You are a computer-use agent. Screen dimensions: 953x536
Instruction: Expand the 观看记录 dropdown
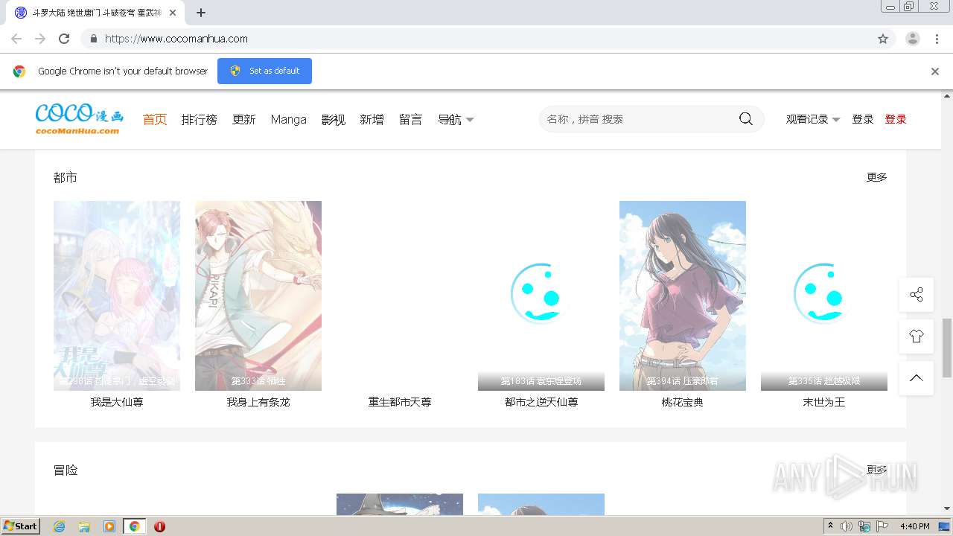pos(813,119)
